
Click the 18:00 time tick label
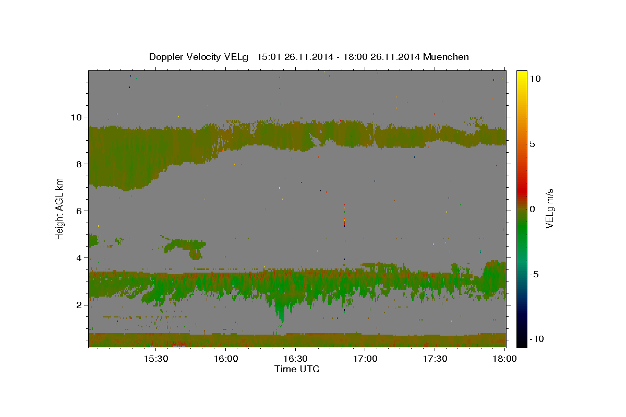505,359
